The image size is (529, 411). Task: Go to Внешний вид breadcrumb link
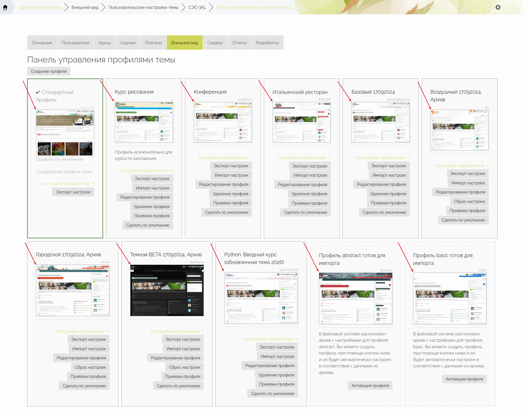click(85, 7)
